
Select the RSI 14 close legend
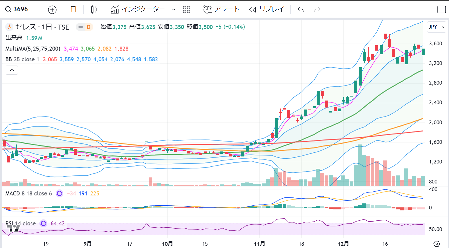coord(21,223)
